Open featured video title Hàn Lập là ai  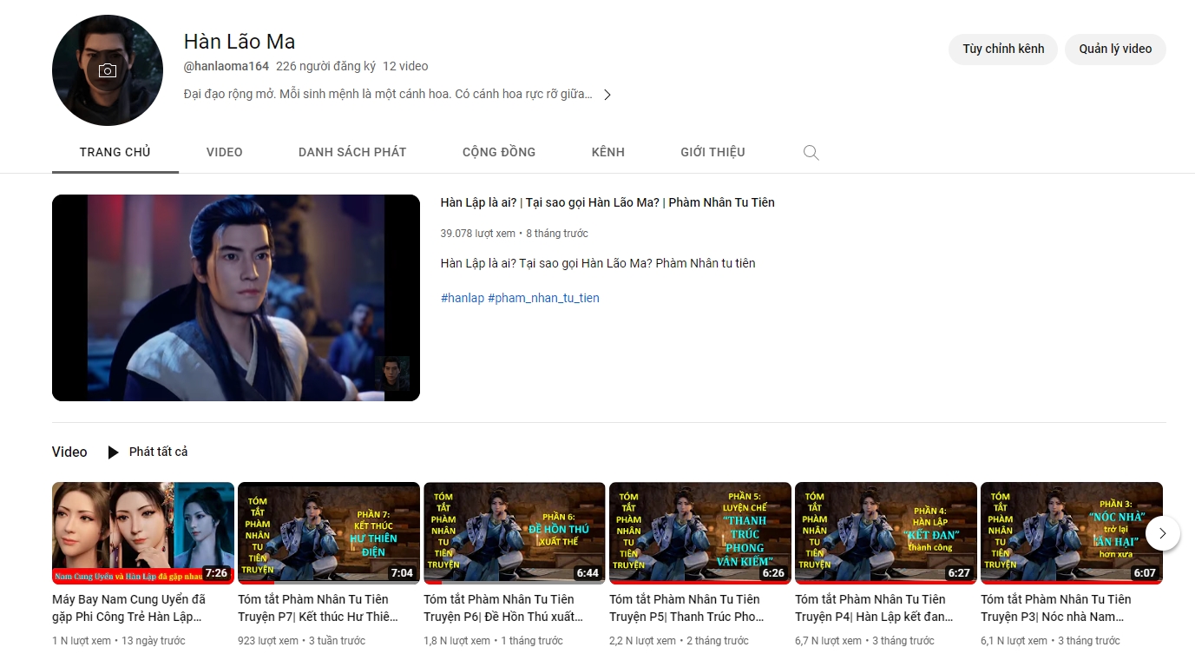point(607,202)
